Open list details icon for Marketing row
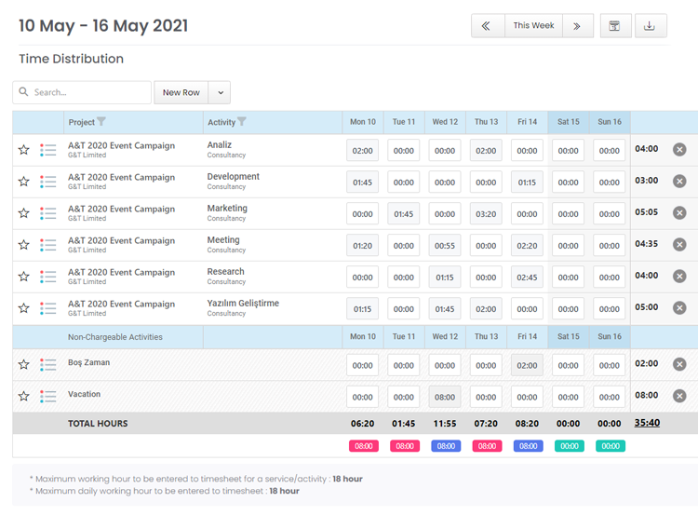This screenshot has width=698, height=515. (x=48, y=213)
